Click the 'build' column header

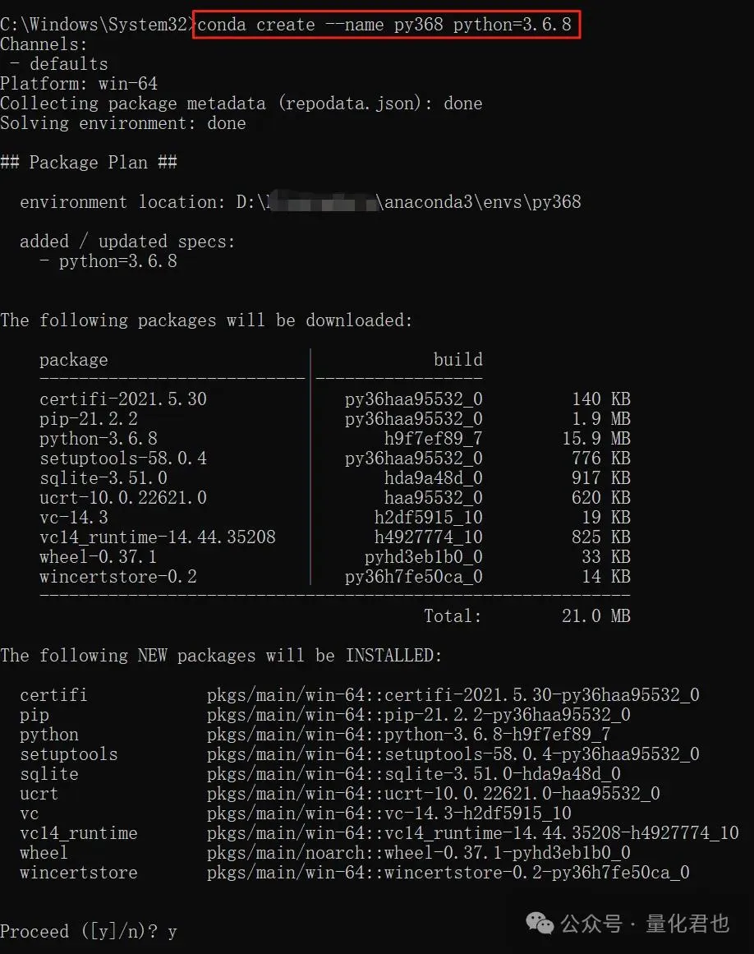pyautogui.click(x=457, y=360)
